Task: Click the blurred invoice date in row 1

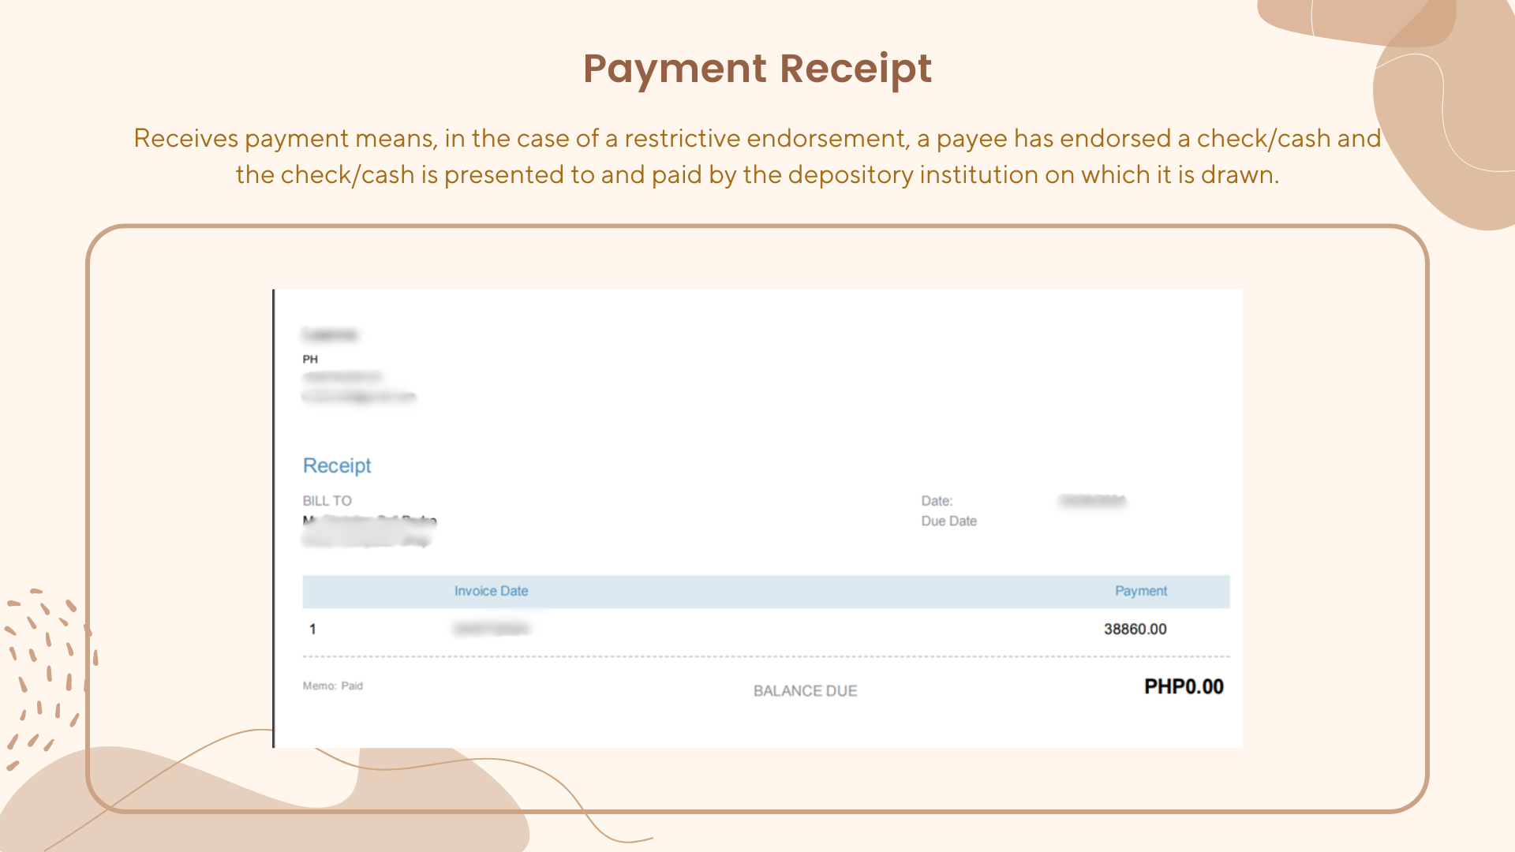Action: coord(492,629)
